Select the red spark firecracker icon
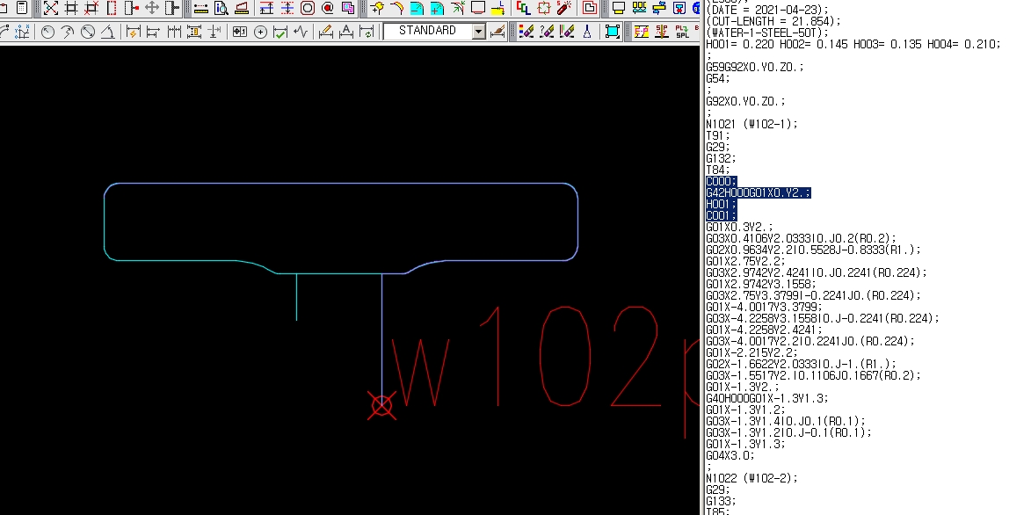The width and height of the screenshot is (1031, 515). (564, 8)
